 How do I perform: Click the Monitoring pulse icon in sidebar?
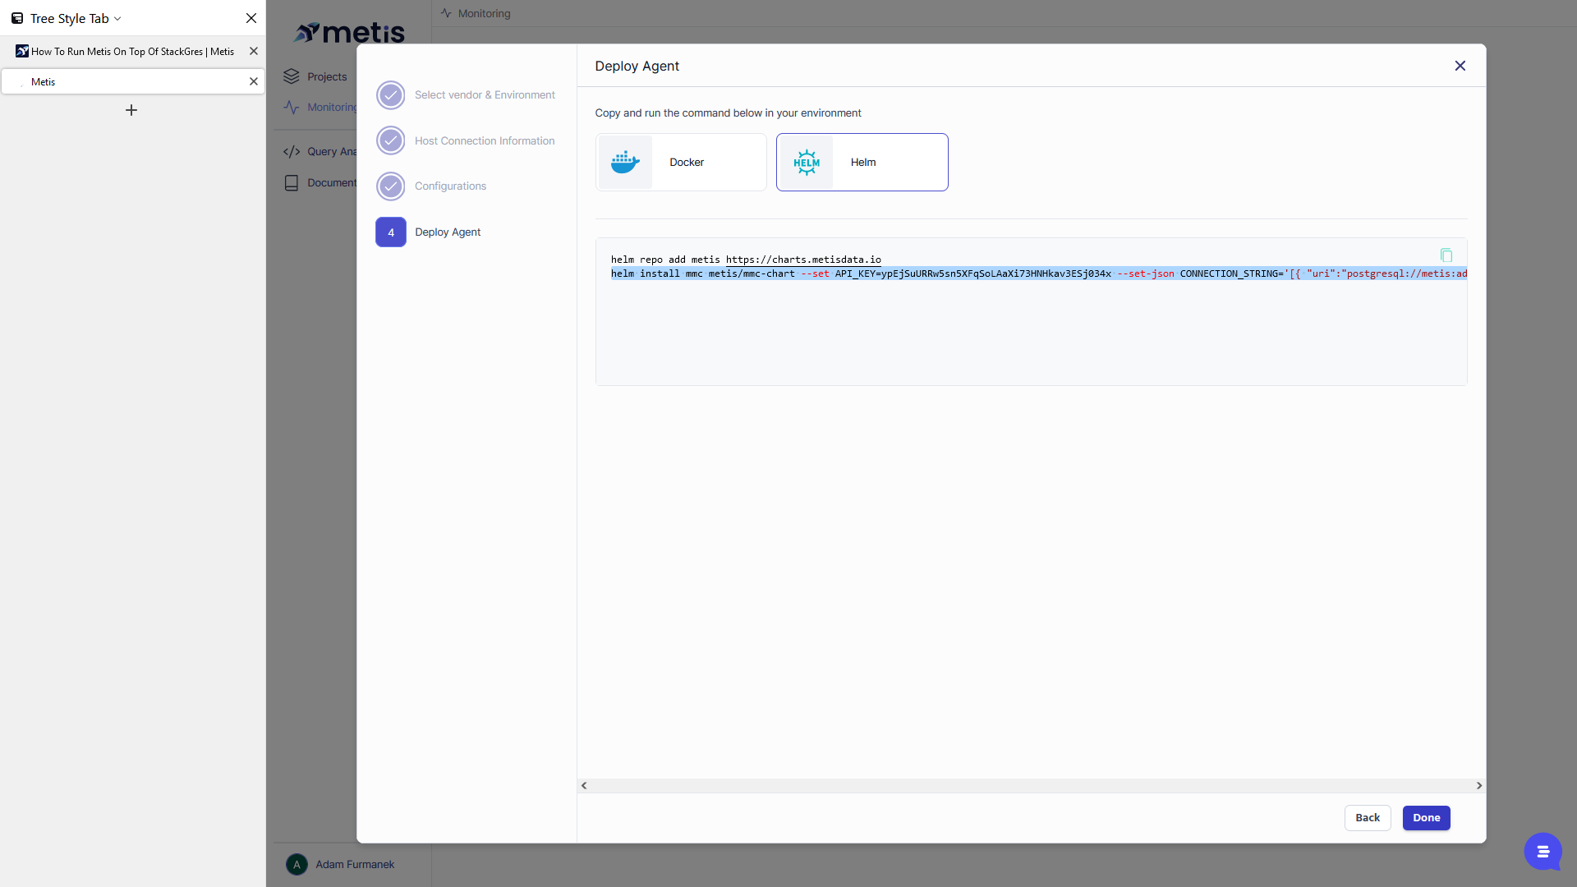coord(292,108)
